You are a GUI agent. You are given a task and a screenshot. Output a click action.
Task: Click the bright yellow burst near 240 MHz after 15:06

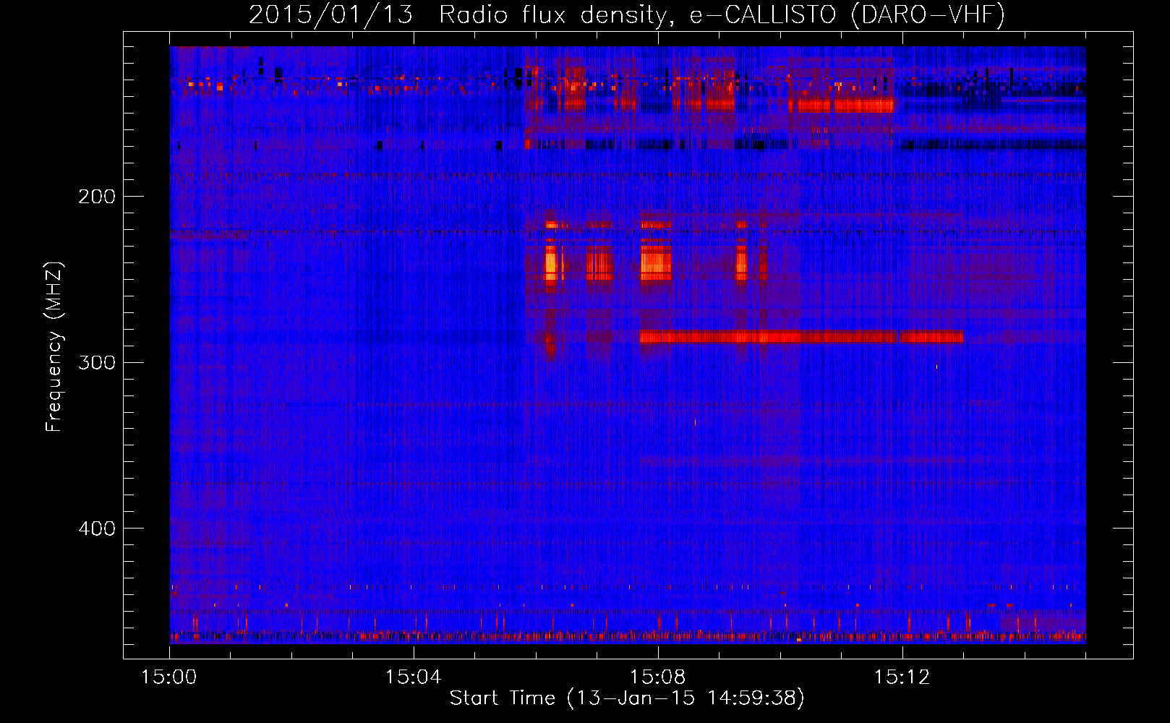pos(551,264)
